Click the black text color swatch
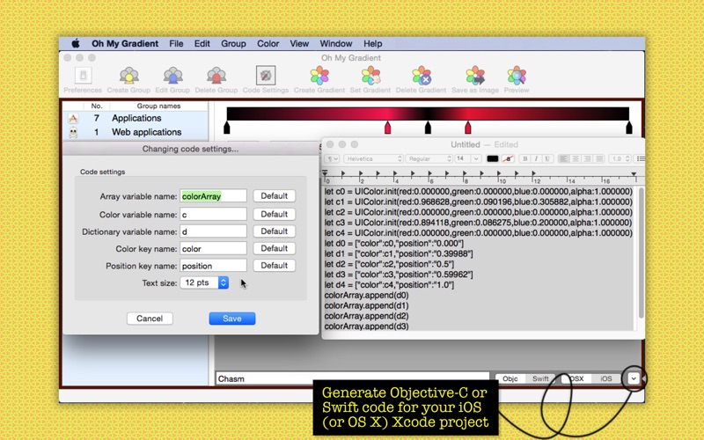The image size is (704, 440). (x=493, y=158)
